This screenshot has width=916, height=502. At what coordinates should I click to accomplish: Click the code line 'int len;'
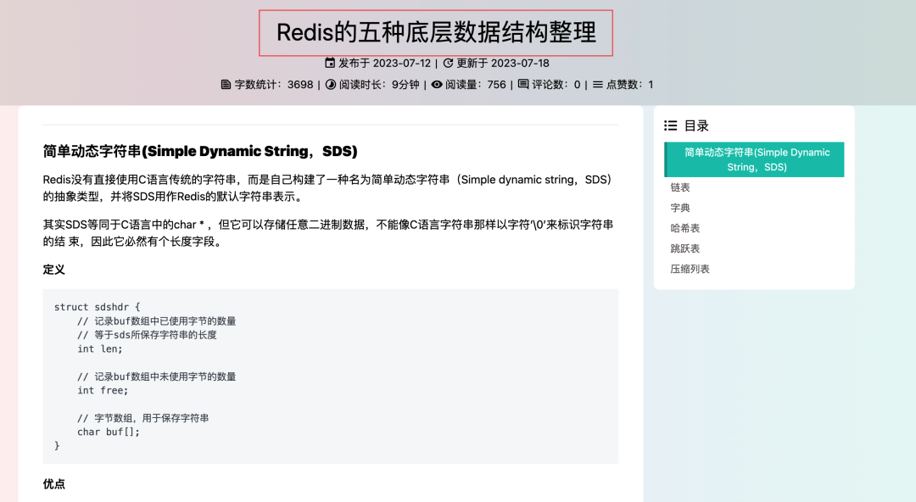[x=100, y=349]
